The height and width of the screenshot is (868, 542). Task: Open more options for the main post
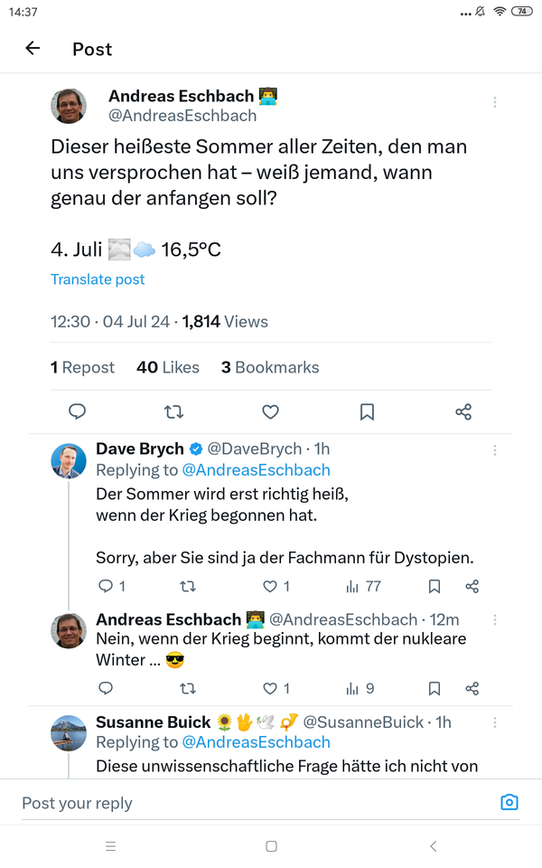point(495,103)
